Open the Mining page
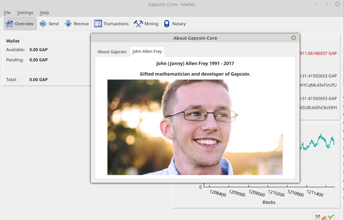This screenshot has width=344, height=220. pyautogui.click(x=146, y=24)
